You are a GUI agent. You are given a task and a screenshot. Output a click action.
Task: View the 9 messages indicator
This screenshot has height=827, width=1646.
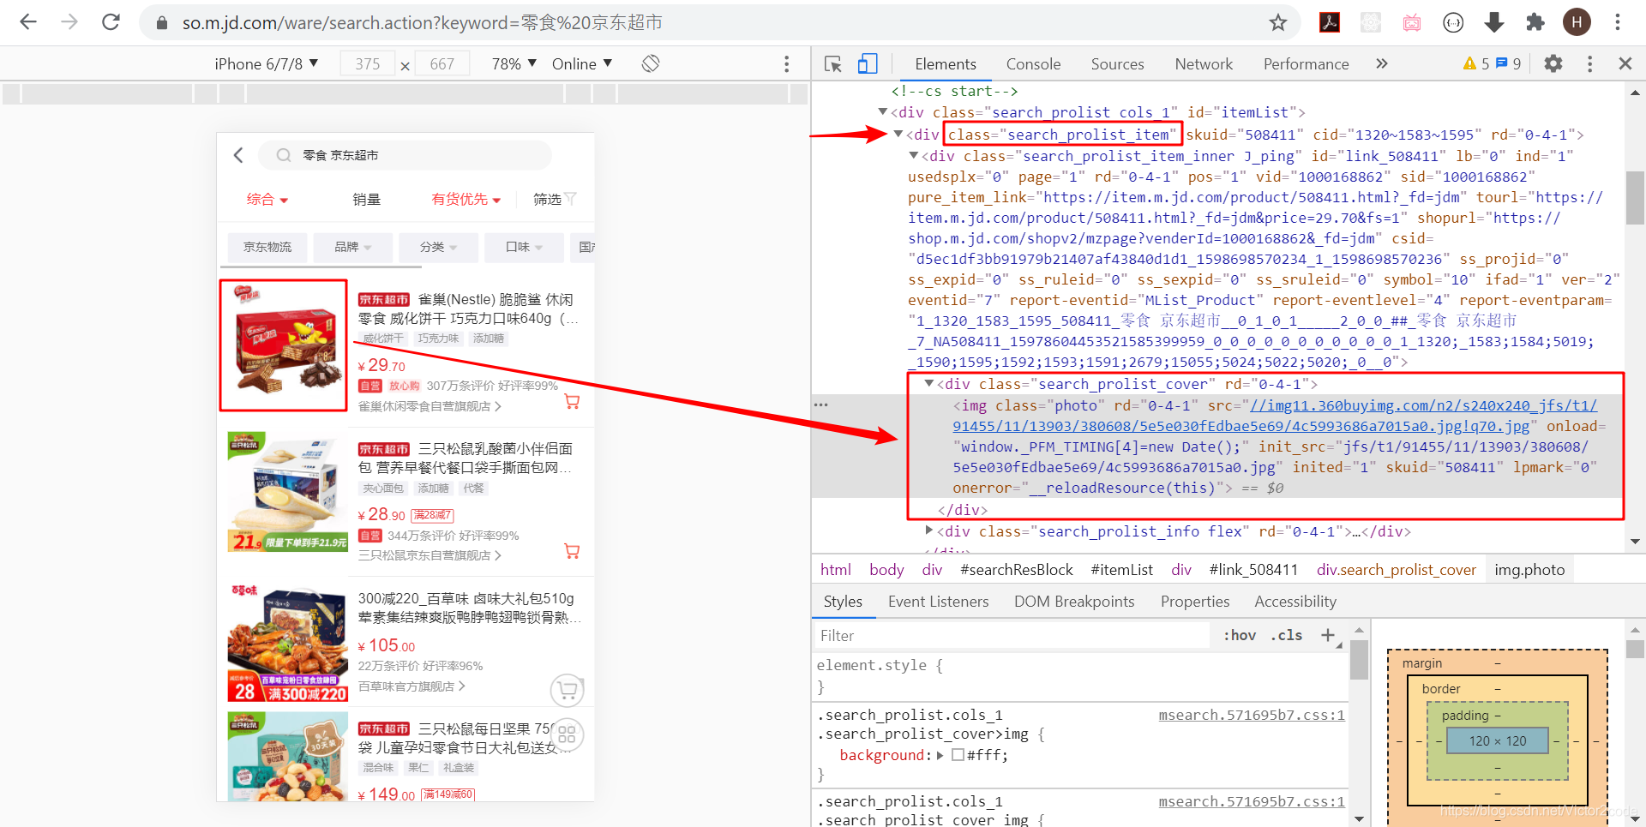(x=1508, y=63)
